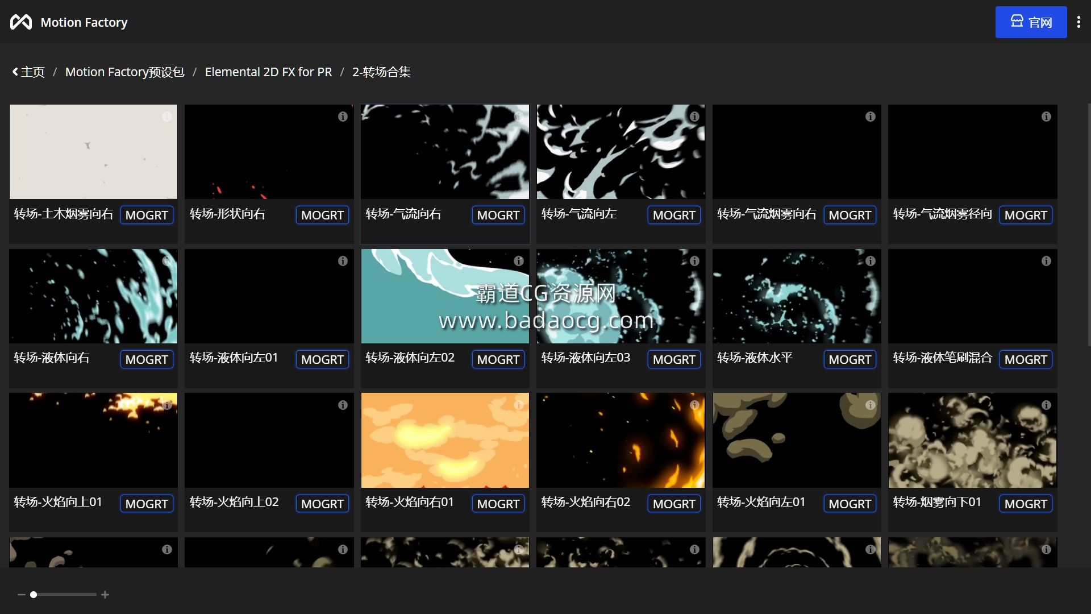
Task: Show info for 转场-气流烟雾向右
Action: coord(871,117)
